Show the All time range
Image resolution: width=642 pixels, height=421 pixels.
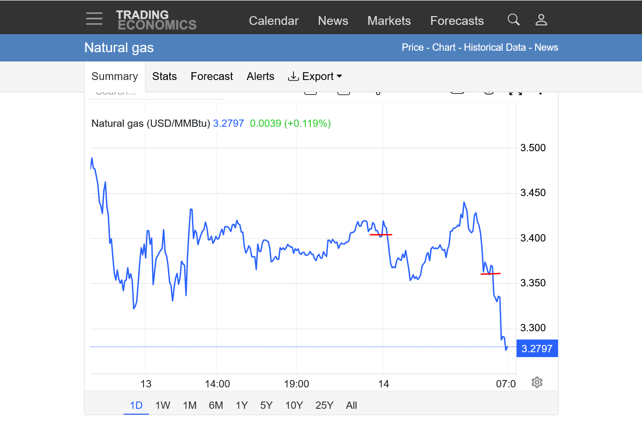coord(351,405)
